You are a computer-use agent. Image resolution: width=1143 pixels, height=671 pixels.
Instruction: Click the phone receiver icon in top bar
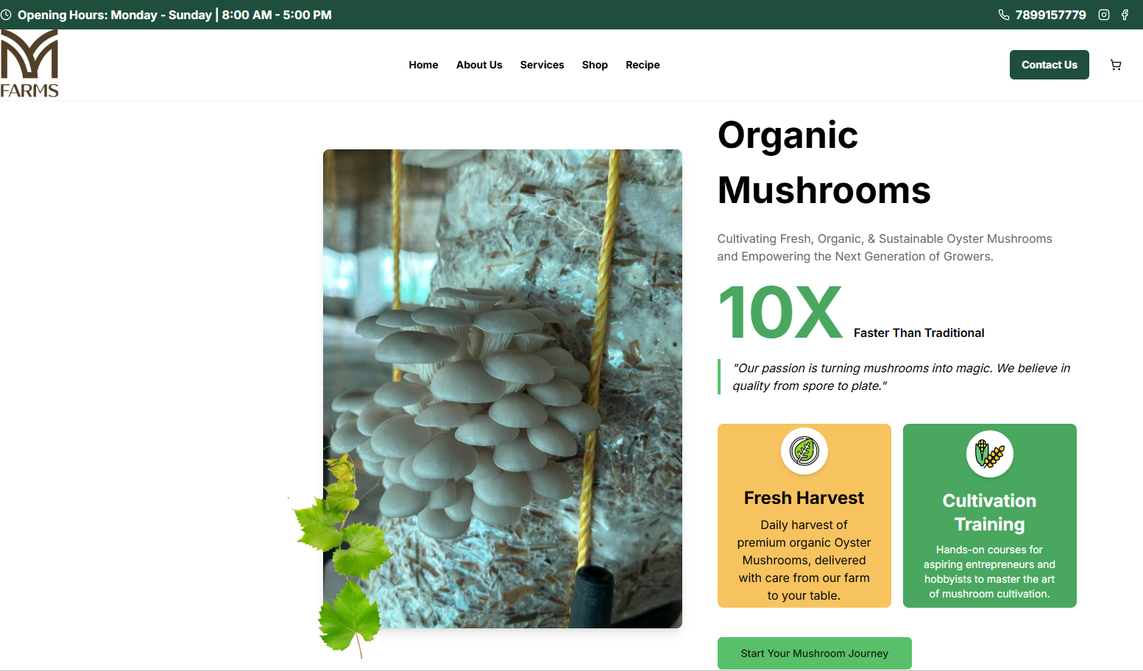(1003, 15)
